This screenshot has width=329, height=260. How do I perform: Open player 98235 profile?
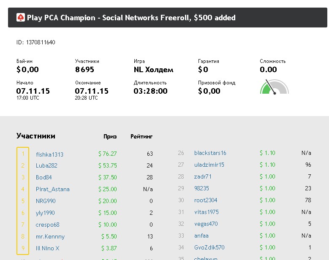pos(201,188)
